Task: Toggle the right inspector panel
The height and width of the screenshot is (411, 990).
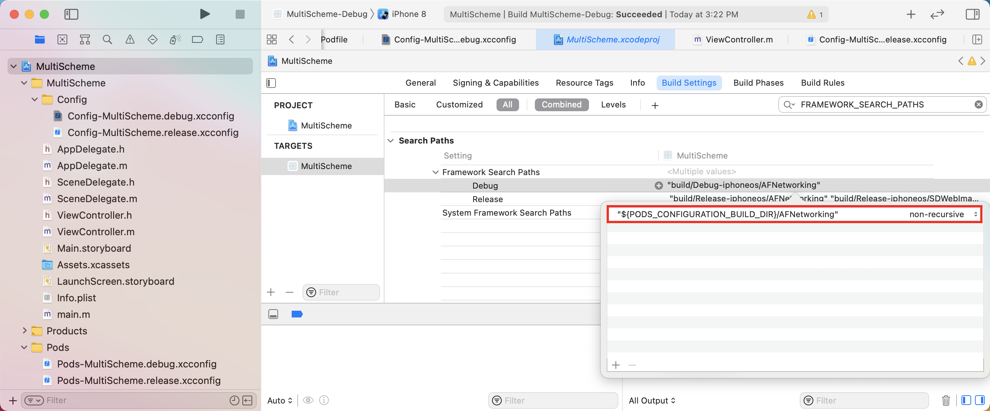Action: point(972,14)
